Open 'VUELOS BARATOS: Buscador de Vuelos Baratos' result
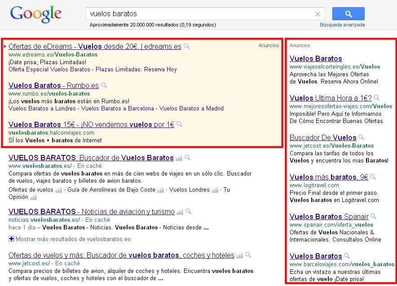The height and width of the screenshot is (286, 397). click(x=91, y=158)
